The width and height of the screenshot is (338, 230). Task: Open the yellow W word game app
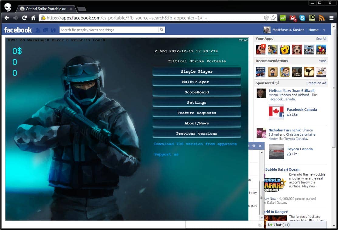coord(285,50)
